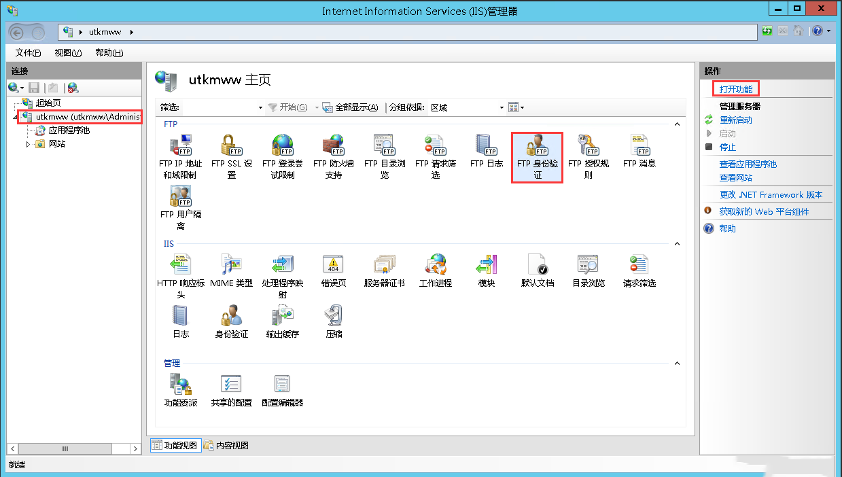This screenshot has width=842, height=477.
Task: Open 工作进程 icon
Action: tap(436, 270)
